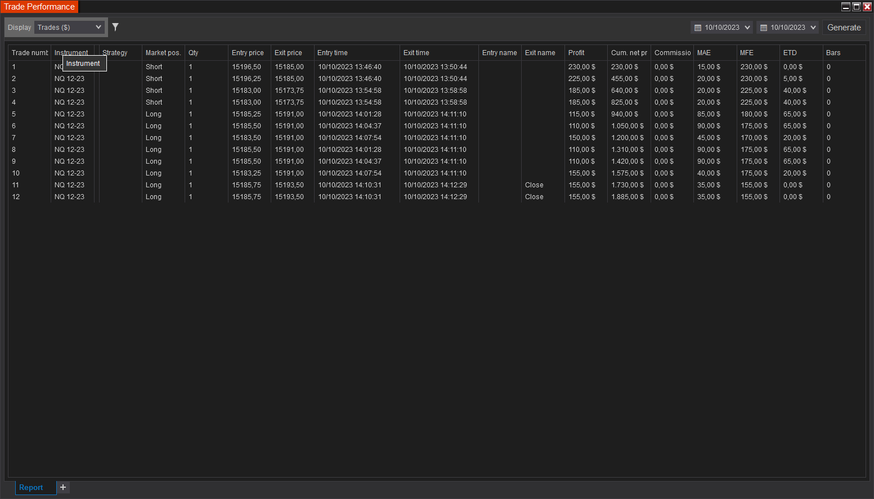Sort by Entry name column header
The height and width of the screenshot is (499, 874).
pos(500,53)
